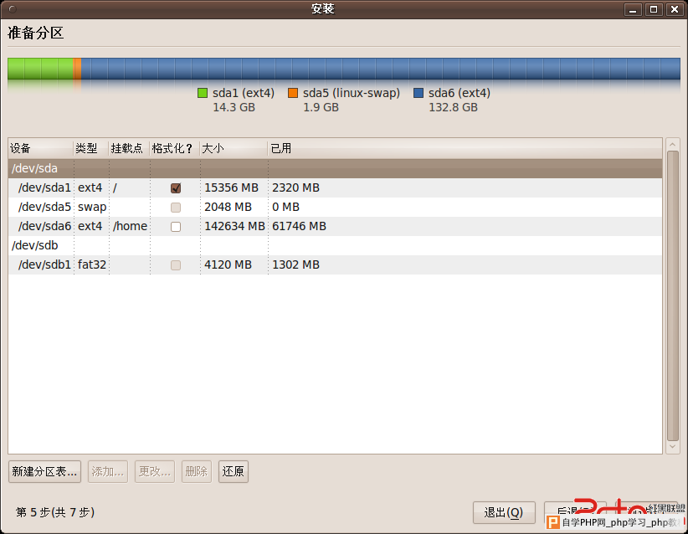Image resolution: width=688 pixels, height=534 pixels.
Task: Click the 新建分区表... button
Action: [44, 472]
